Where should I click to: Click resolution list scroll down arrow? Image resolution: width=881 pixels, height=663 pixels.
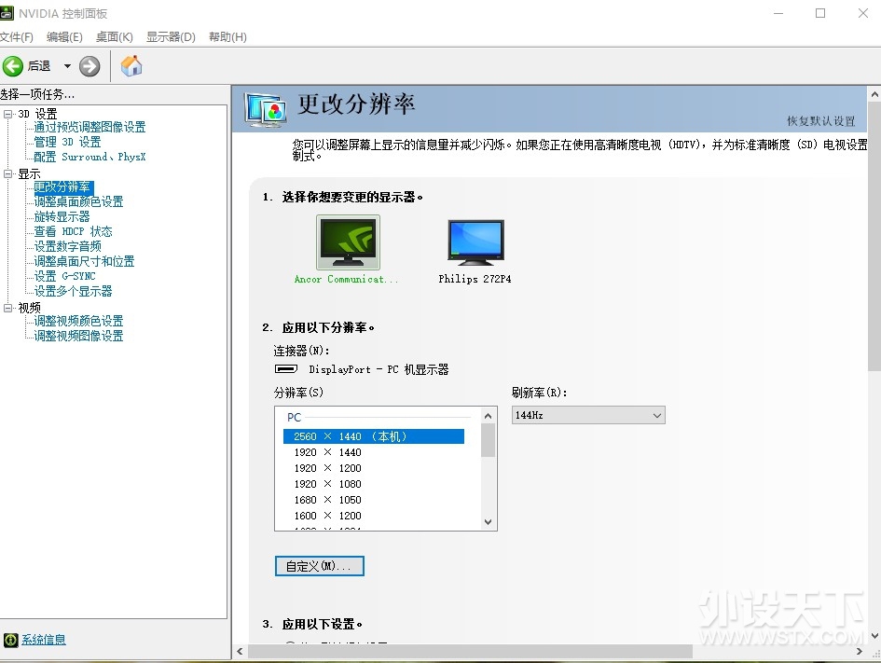pyautogui.click(x=488, y=522)
